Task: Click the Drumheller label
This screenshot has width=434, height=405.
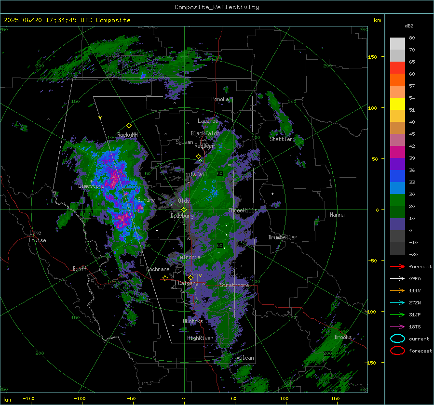Action: [x=283, y=237]
